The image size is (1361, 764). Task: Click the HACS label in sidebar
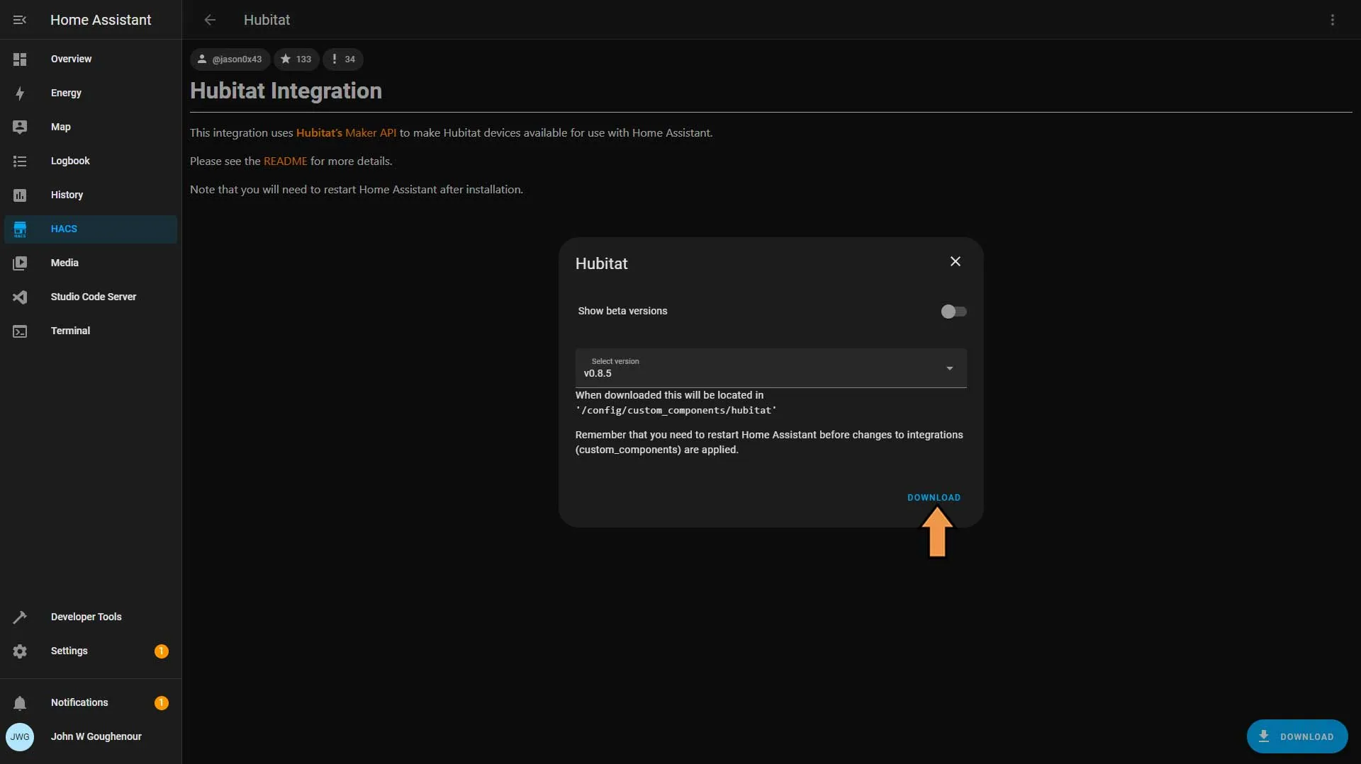tap(64, 229)
